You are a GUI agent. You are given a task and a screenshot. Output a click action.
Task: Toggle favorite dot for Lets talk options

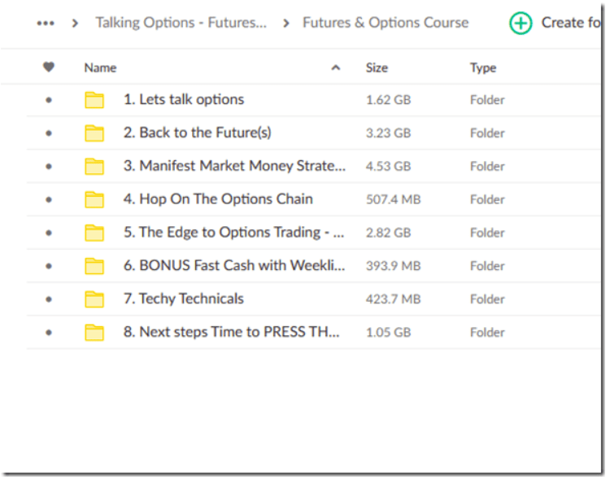click(x=49, y=100)
